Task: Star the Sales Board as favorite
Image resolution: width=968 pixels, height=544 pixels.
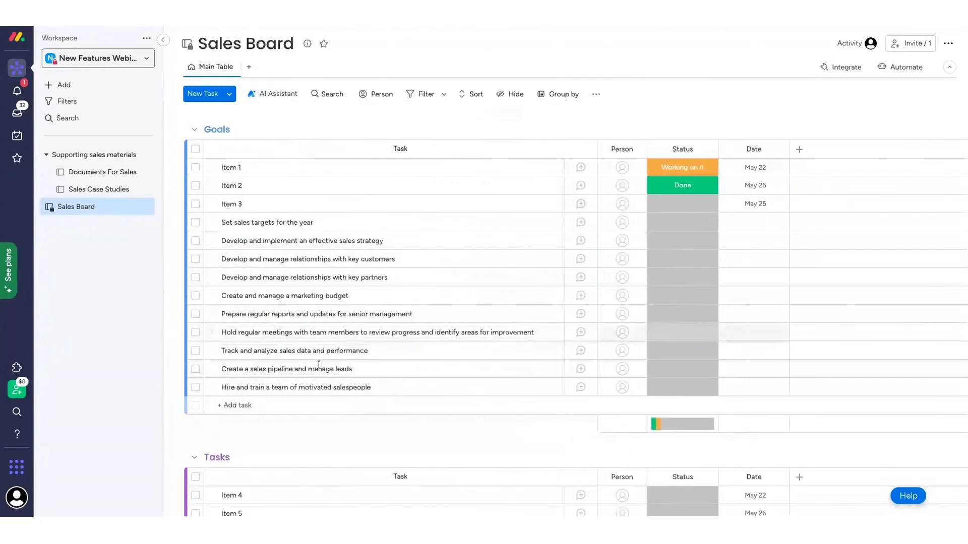Action: click(324, 44)
